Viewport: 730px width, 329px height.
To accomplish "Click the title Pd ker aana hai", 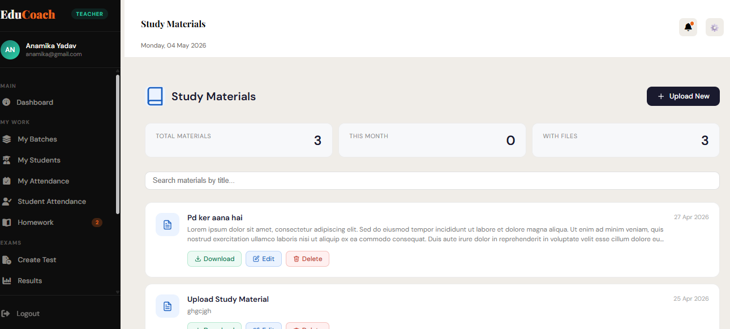I will tap(215, 217).
